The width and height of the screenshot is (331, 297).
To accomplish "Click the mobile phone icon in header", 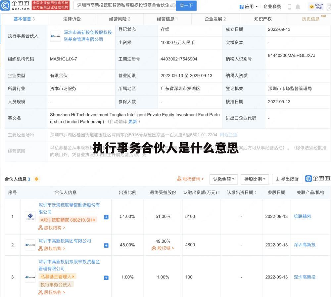I will point(289,7).
